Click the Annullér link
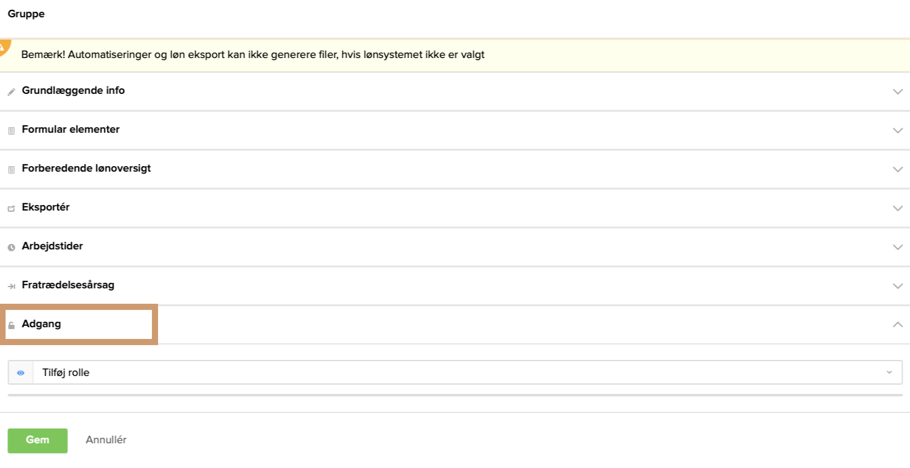 pyautogui.click(x=106, y=440)
